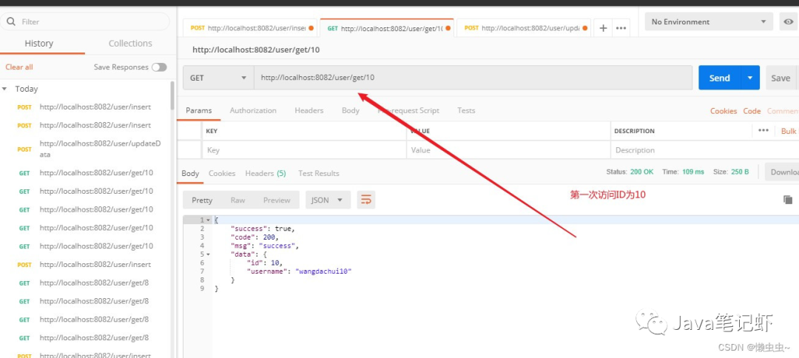
Task: Select the POST user/insert request tab
Action: coord(252,28)
